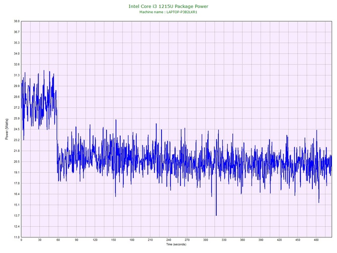Select the 31.3 y-axis value
The width and height of the screenshot is (337, 253).
17,75
